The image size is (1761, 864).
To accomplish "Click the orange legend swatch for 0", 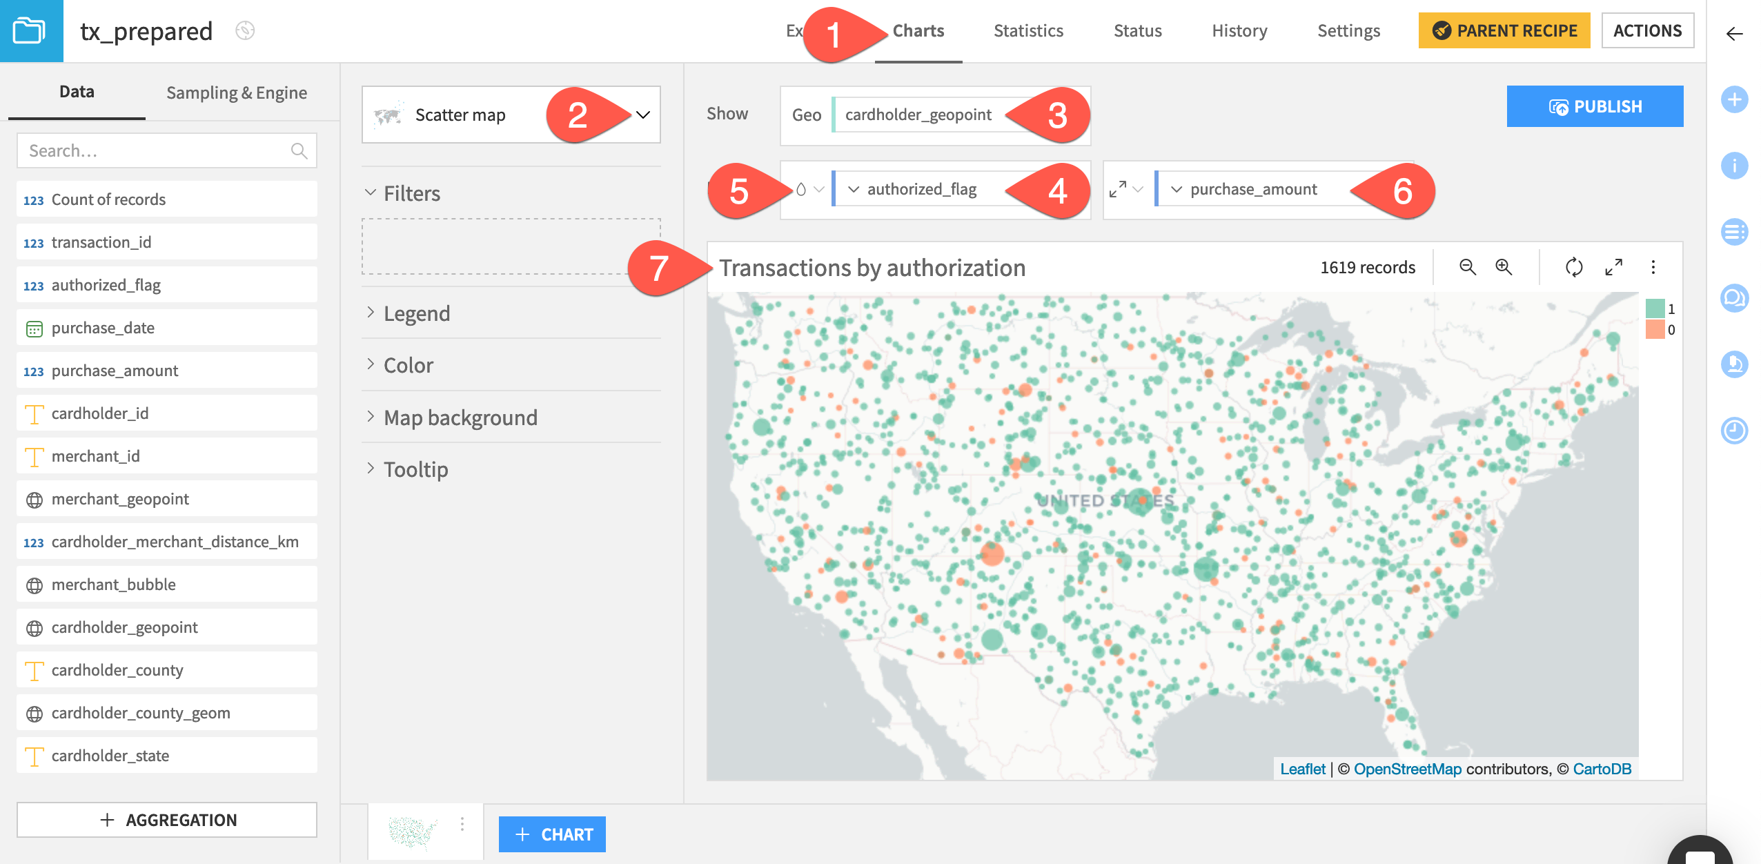I will pos(1655,329).
